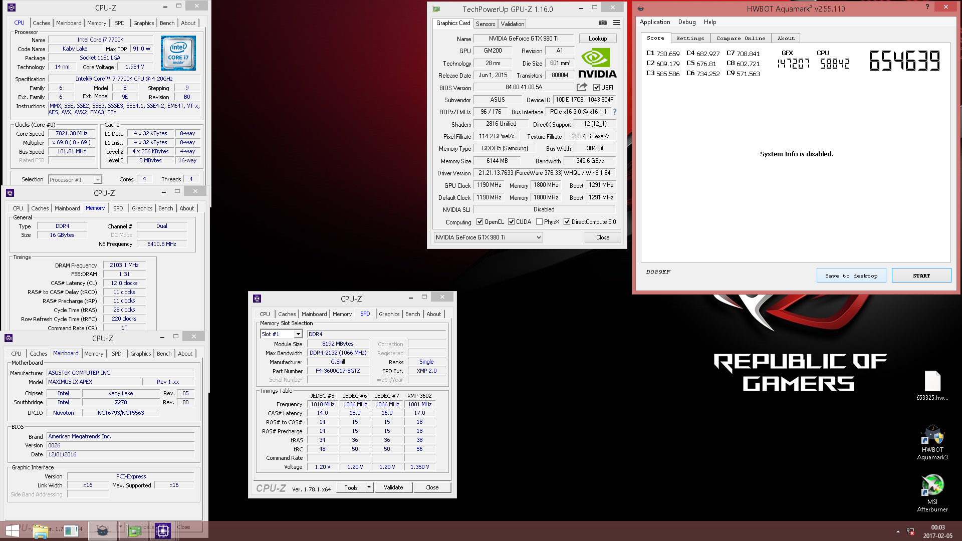Open Graphics tab in CPU-Z SPD window
Screen dimensions: 962x541
tap(389, 314)
